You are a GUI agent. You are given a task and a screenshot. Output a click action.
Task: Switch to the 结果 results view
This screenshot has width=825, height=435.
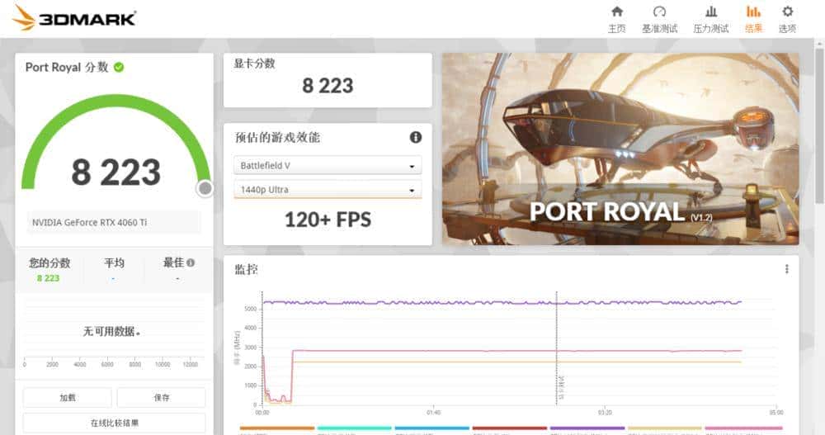[753, 20]
